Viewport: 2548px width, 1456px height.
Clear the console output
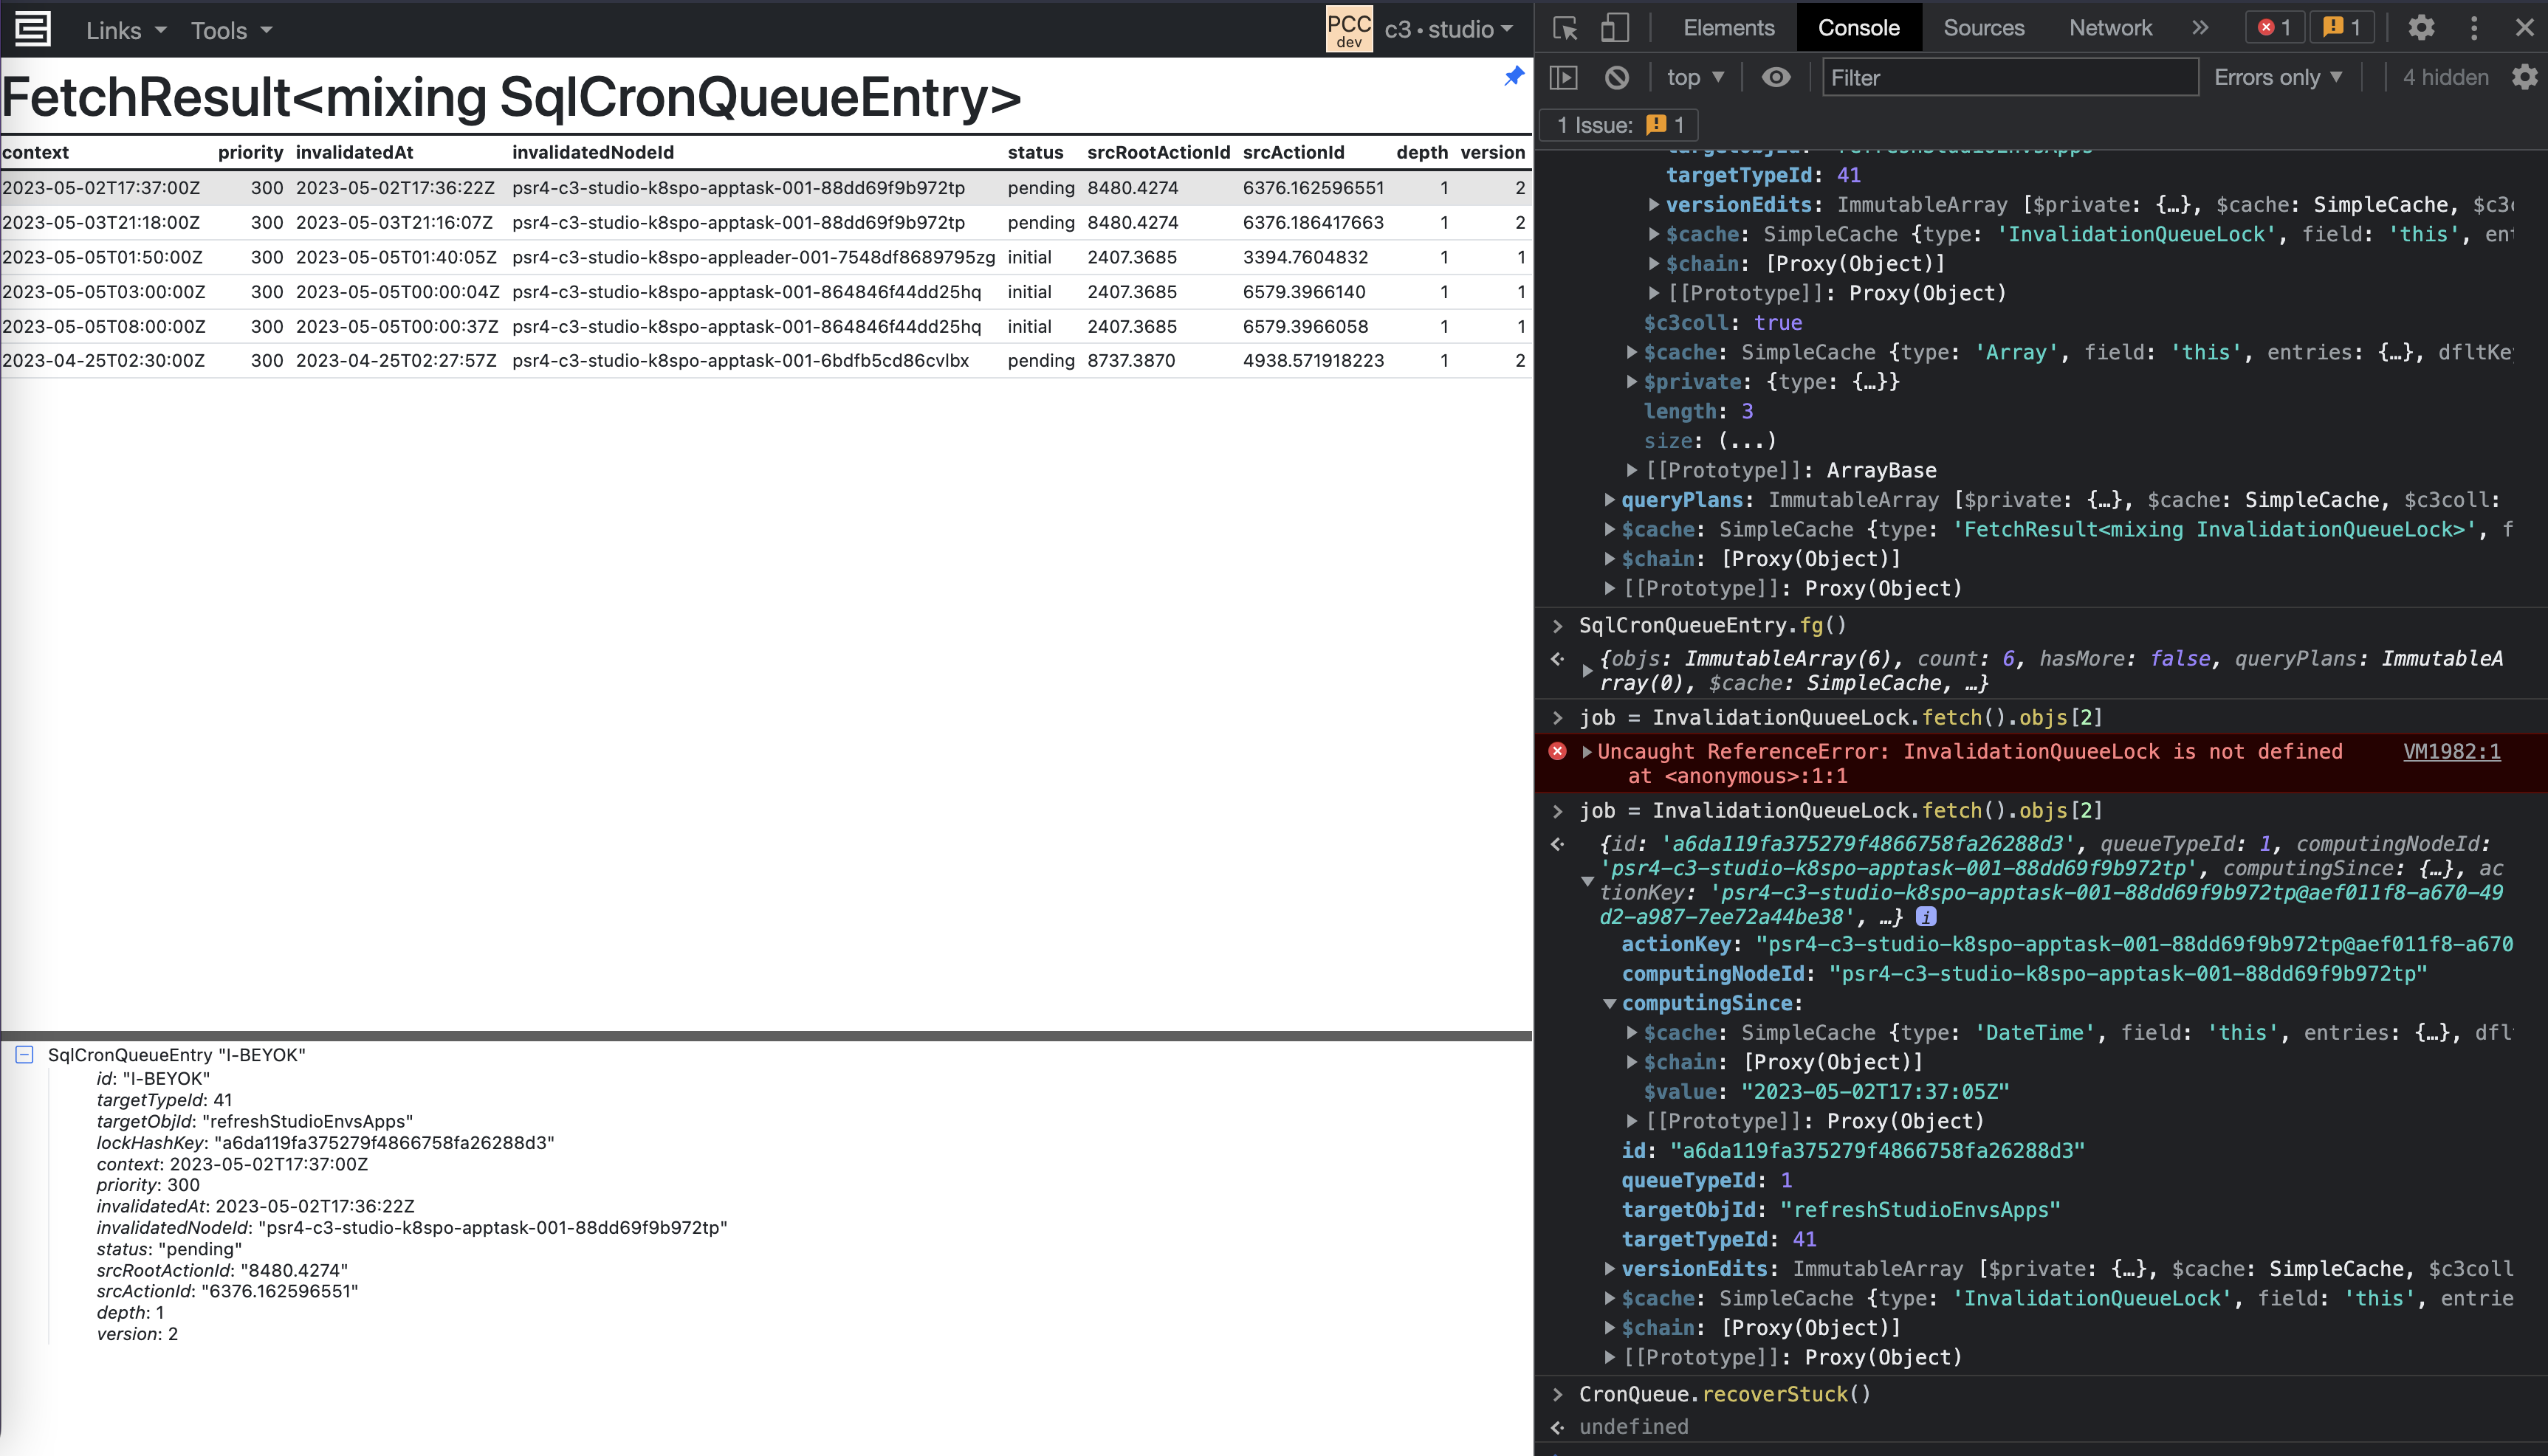tap(1617, 77)
